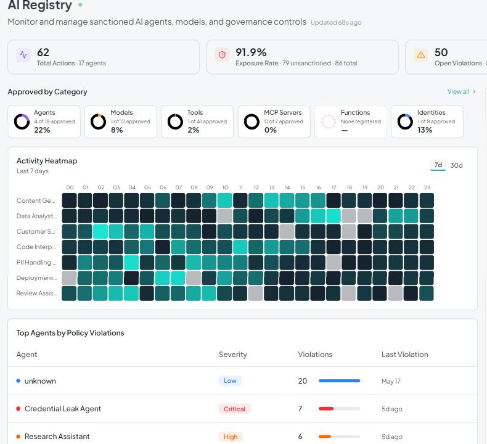
Task: Click the MCP Servers donut chart
Action: point(252,121)
